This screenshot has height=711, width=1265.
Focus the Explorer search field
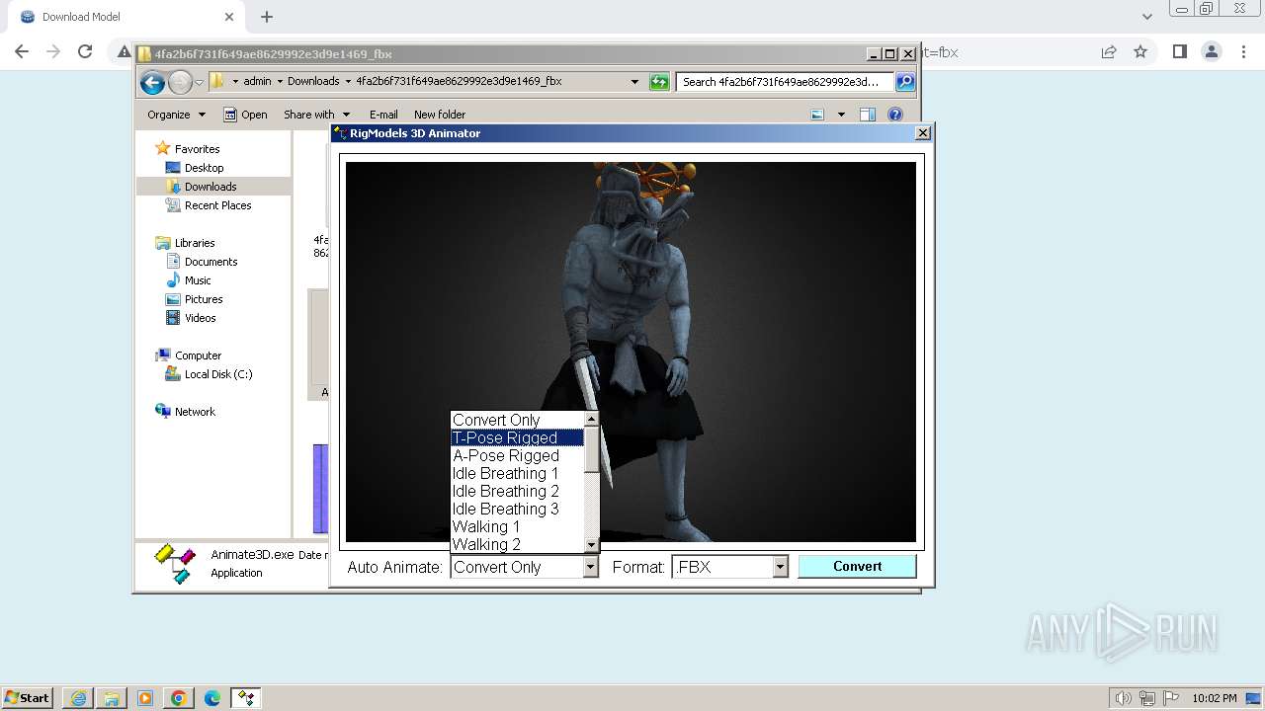[786, 82]
